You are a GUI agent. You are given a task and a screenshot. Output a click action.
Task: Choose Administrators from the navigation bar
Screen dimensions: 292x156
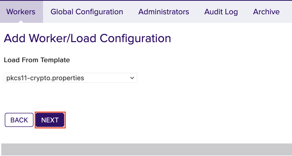[164, 12]
